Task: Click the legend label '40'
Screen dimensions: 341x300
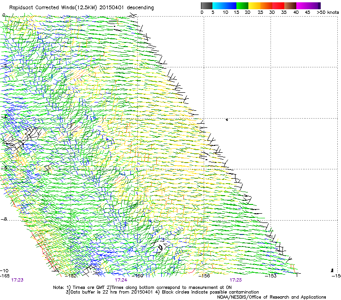Action: click(x=296, y=12)
